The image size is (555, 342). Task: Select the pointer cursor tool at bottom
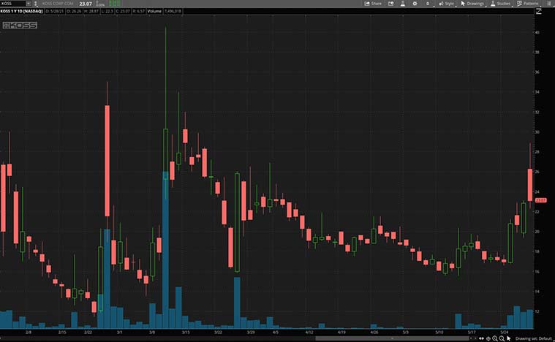[x=508, y=338]
